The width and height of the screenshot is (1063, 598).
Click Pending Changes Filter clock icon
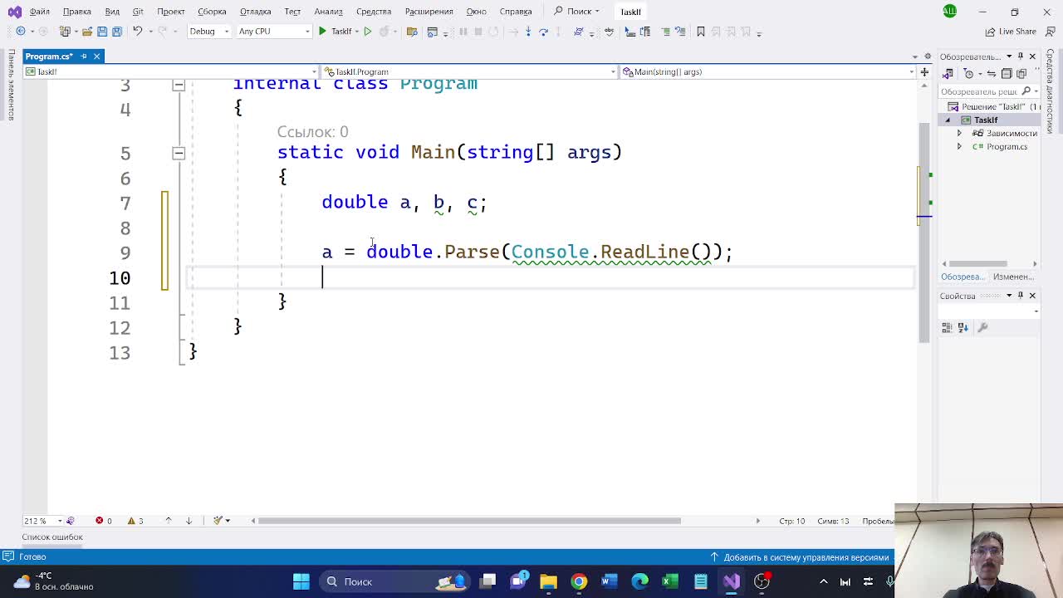[968, 74]
